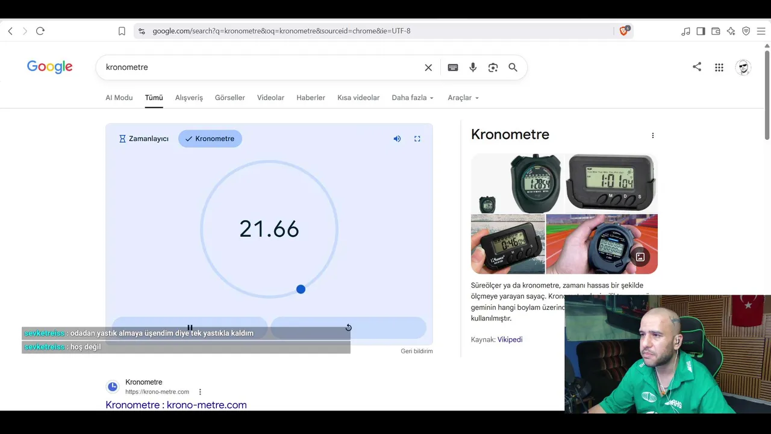Screen dimensions: 771x434
Task: Open the browser hamburger menu
Action: (761, 31)
